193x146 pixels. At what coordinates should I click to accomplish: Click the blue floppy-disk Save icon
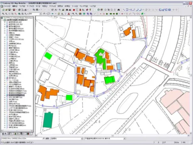tap(10, 10)
